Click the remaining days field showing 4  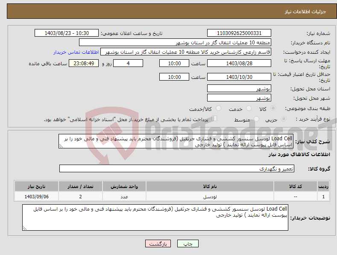click(x=128, y=63)
